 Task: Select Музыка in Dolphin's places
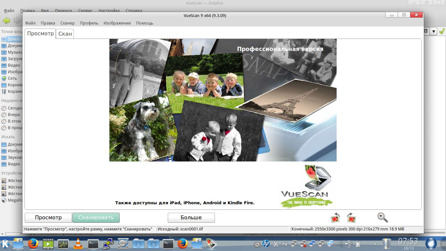pos(12,52)
